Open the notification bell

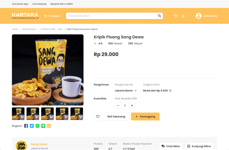[183, 16]
